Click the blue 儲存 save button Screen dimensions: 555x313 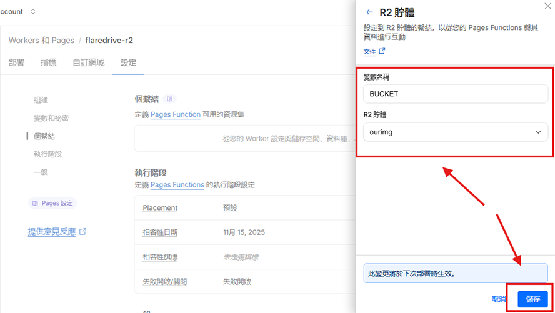click(x=532, y=299)
